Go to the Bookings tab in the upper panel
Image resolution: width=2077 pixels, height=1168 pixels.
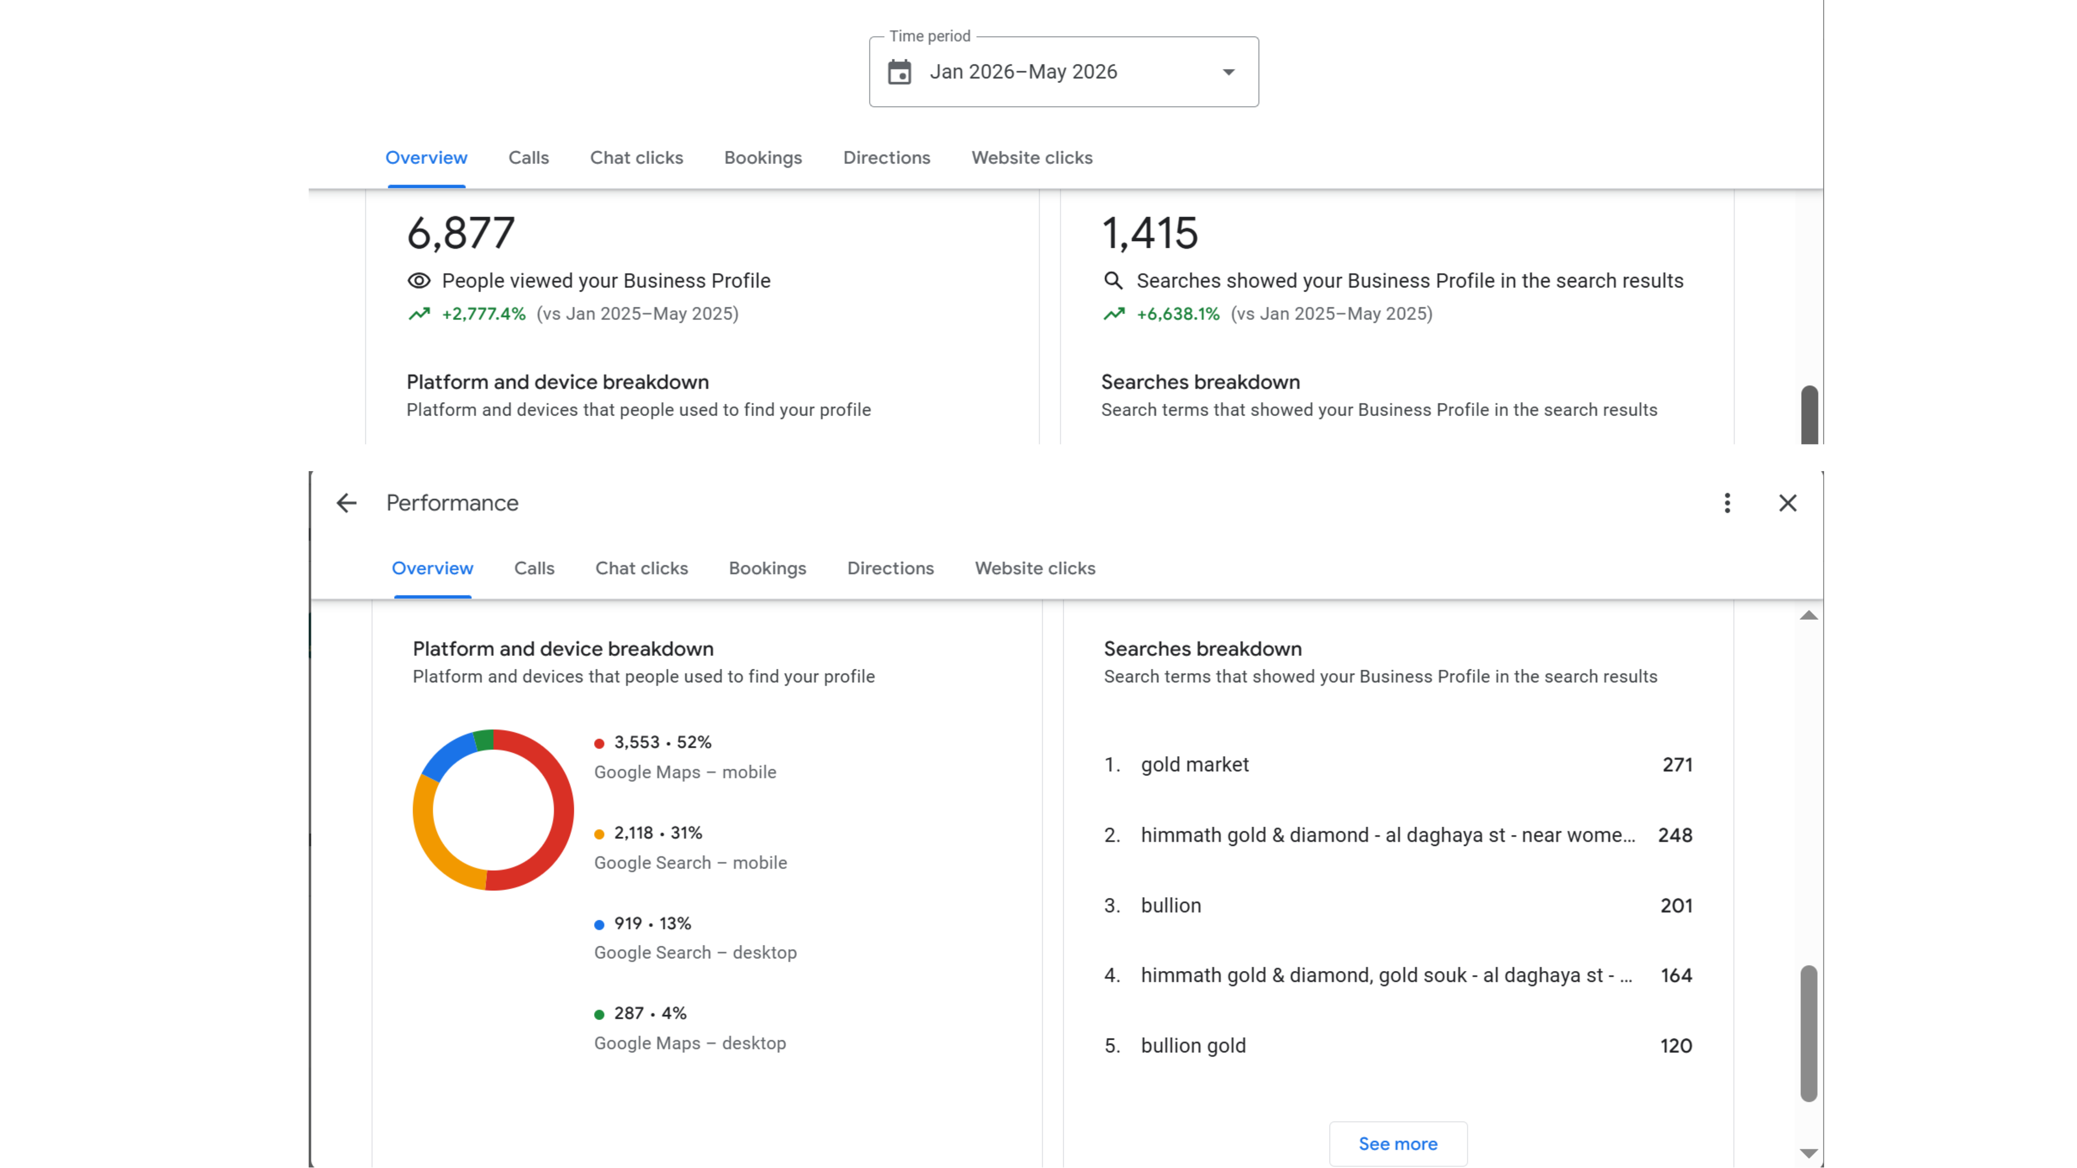[x=764, y=158]
